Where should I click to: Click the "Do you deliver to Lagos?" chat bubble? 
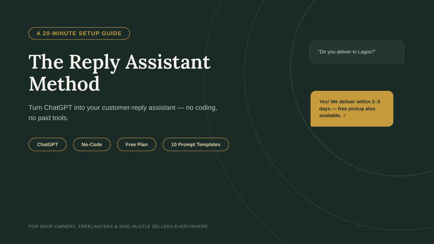point(357,52)
